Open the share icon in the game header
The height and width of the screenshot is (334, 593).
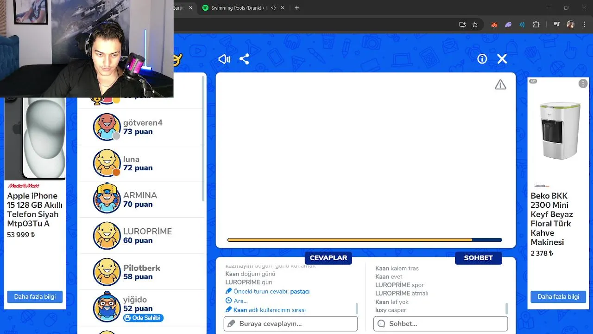pyautogui.click(x=244, y=59)
